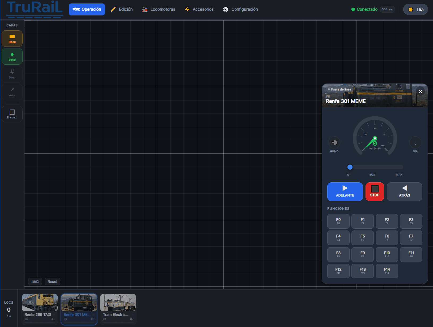Click the 100% zoom indicator
Viewport: 433px width, 327px height.
click(35, 282)
